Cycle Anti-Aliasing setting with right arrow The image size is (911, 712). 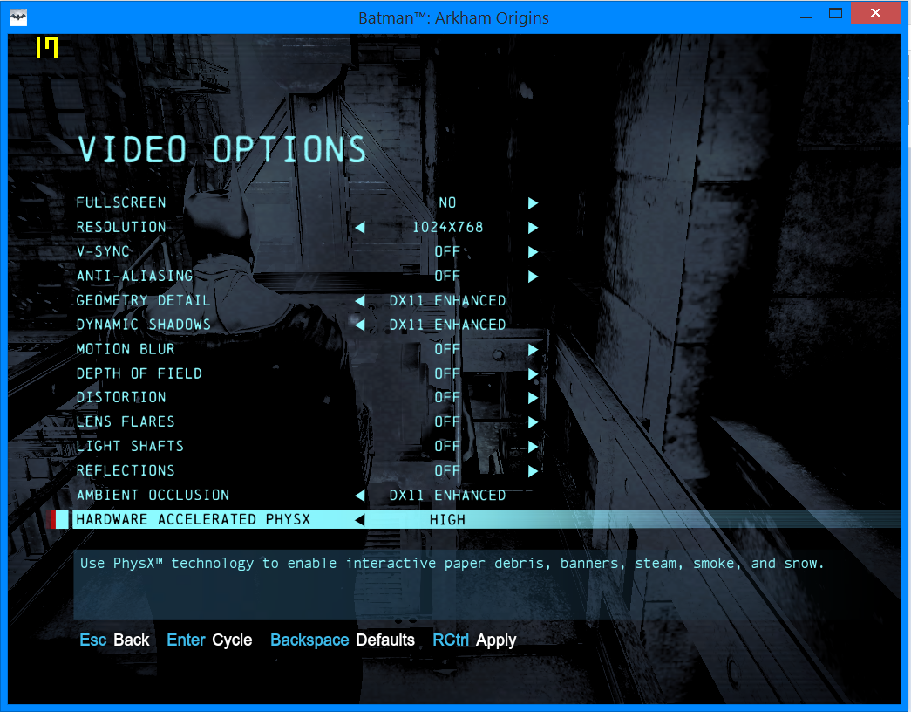point(533,277)
